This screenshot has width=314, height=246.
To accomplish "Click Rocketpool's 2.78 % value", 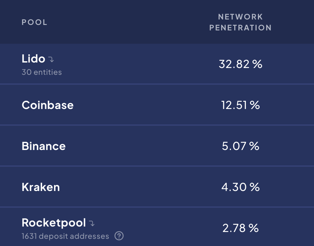I will pyautogui.click(x=240, y=228).
